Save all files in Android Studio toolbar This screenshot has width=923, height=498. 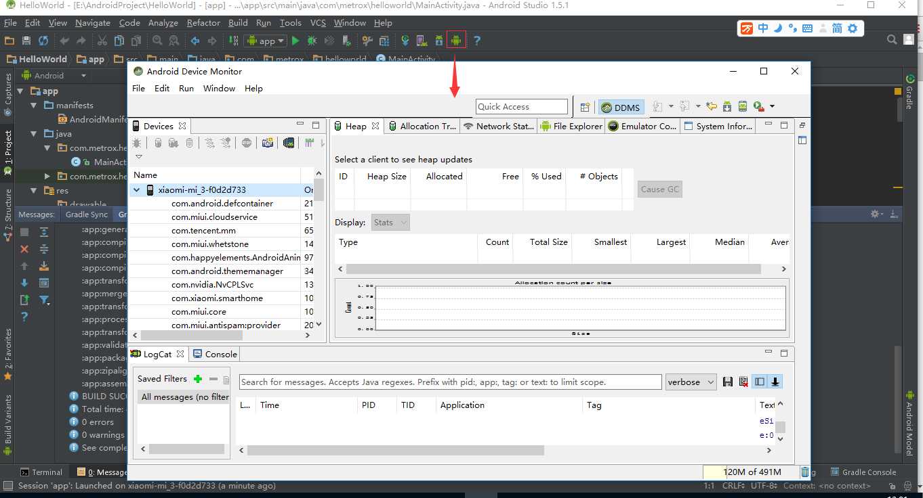(26, 41)
